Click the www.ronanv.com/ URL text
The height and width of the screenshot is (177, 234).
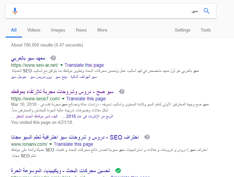[29, 144]
